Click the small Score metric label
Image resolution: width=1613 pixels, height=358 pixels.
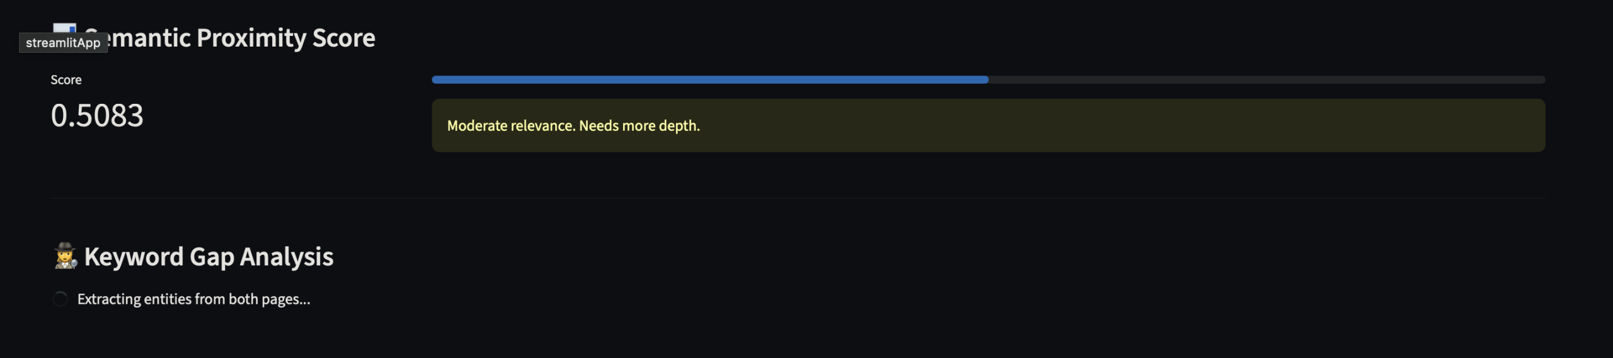point(66,80)
